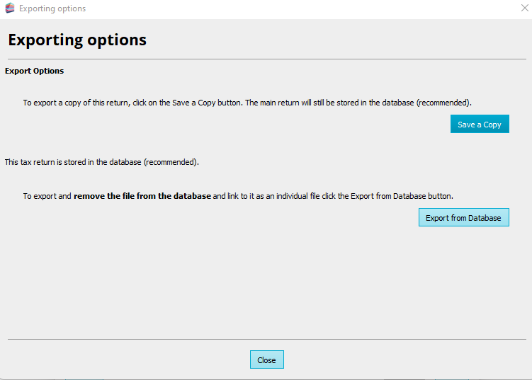Click the separator line above Close button

coord(266,340)
